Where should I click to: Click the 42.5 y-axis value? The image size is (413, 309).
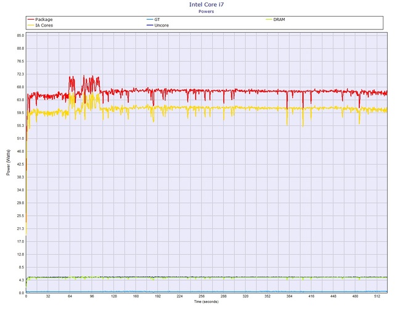click(20, 164)
